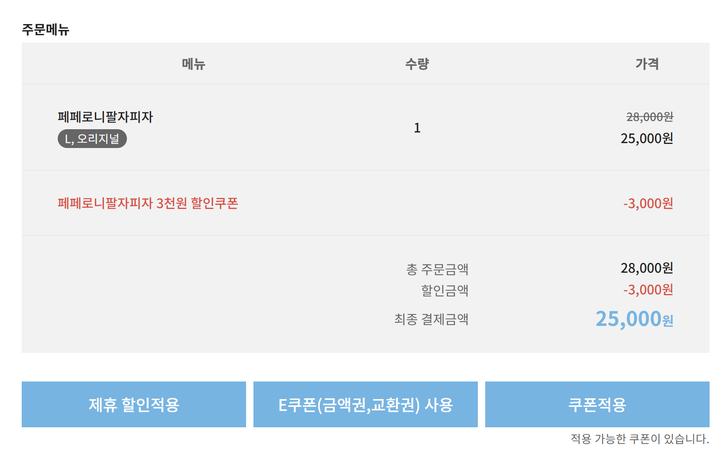This screenshot has width=728, height=469.
Task: Click the 주문메뉴 section heading
Action: click(x=45, y=29)
